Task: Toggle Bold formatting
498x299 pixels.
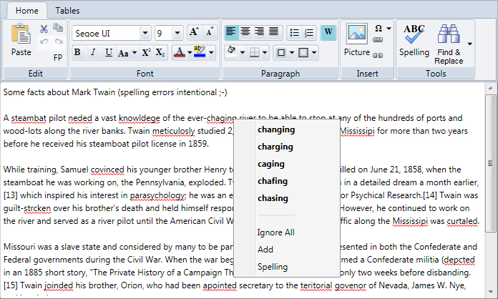Action: 77,52
